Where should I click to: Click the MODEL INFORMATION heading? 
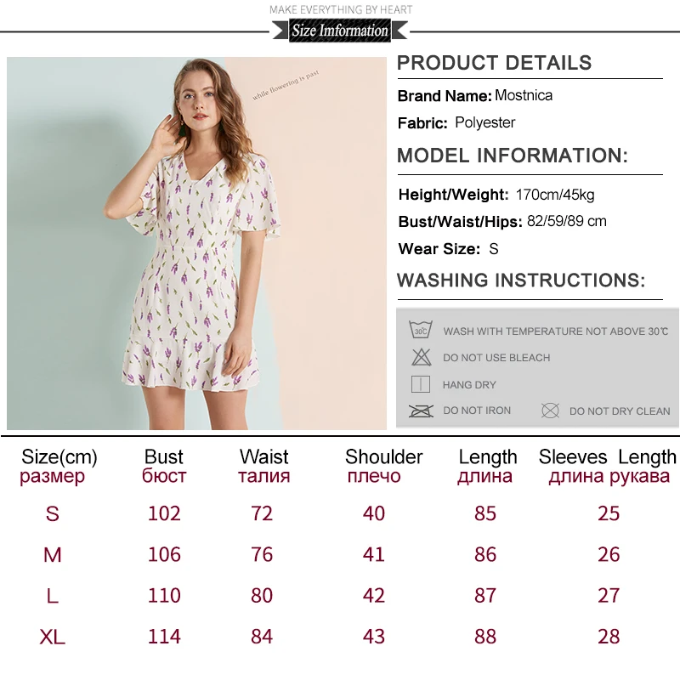coord(513,156)
